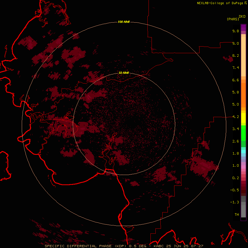Screen dimensions: 248x248
Task: Select the 9.8 value on the scale
Action: [x=236, y=31]
